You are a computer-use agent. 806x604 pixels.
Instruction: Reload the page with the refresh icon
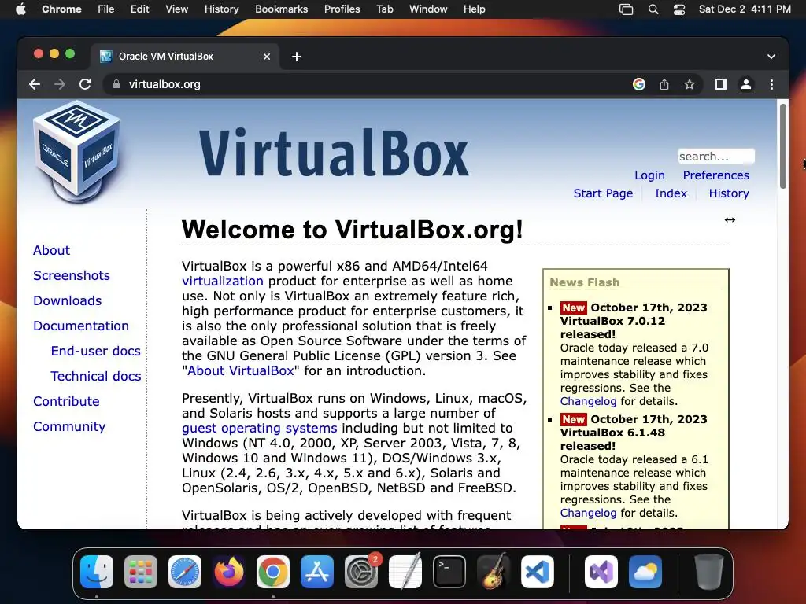(85, 84)
